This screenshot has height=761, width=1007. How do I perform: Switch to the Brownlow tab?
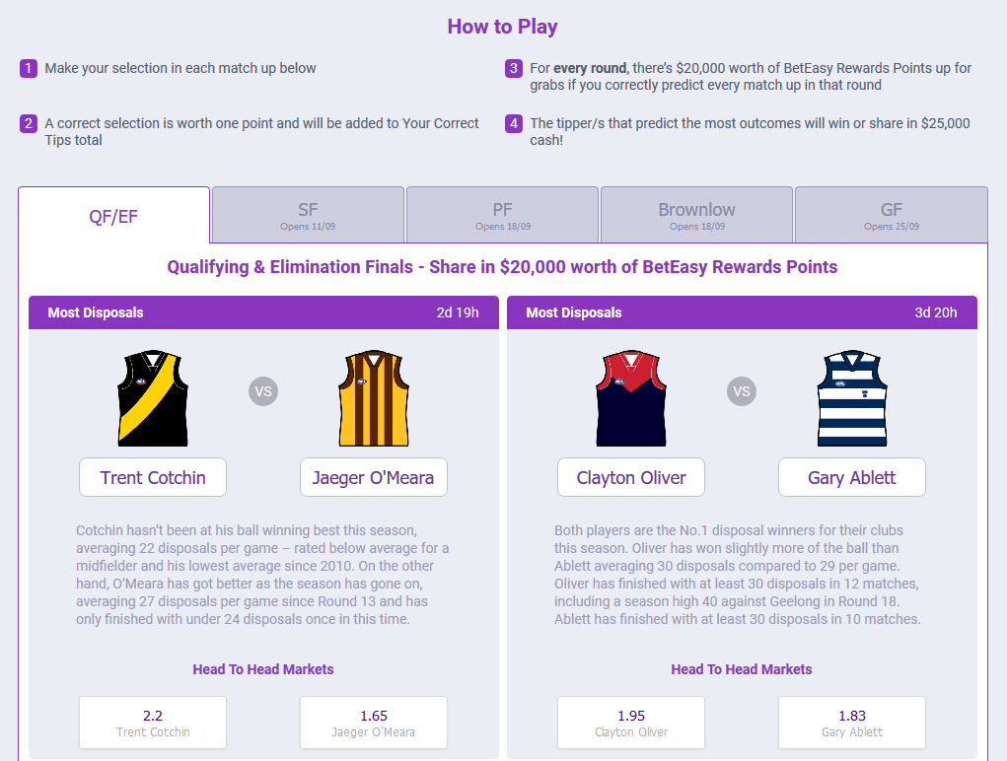click(696, 215)
